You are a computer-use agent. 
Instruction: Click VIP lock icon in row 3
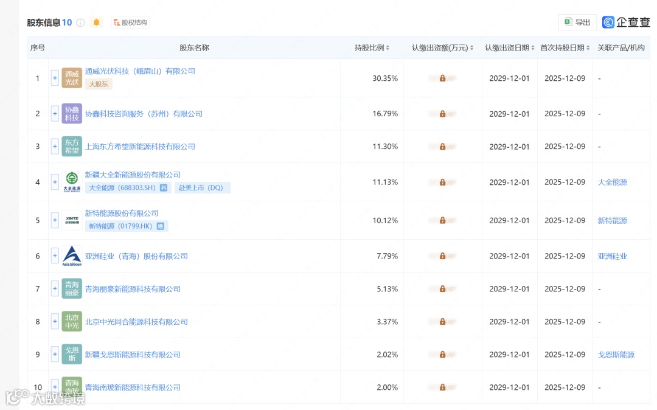pyautogui.click(x=442, y=147)
